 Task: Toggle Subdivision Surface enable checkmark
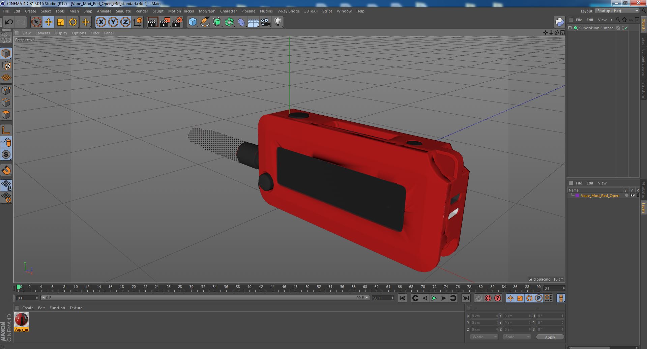point(626,28)
